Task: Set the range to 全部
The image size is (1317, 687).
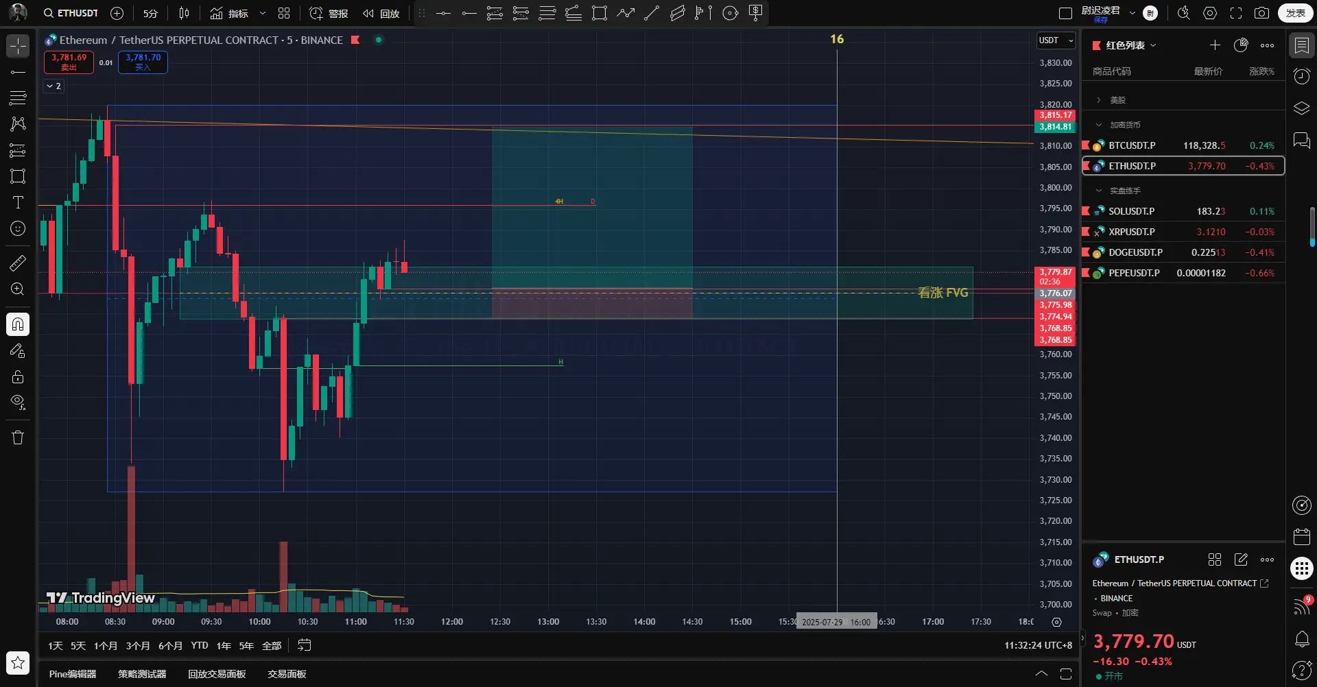Action: 272,646
